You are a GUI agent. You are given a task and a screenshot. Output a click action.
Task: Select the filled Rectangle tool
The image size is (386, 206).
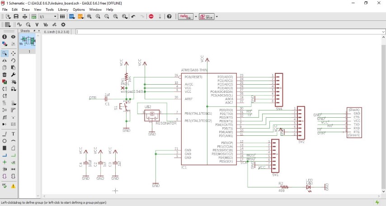pos(5,148)
